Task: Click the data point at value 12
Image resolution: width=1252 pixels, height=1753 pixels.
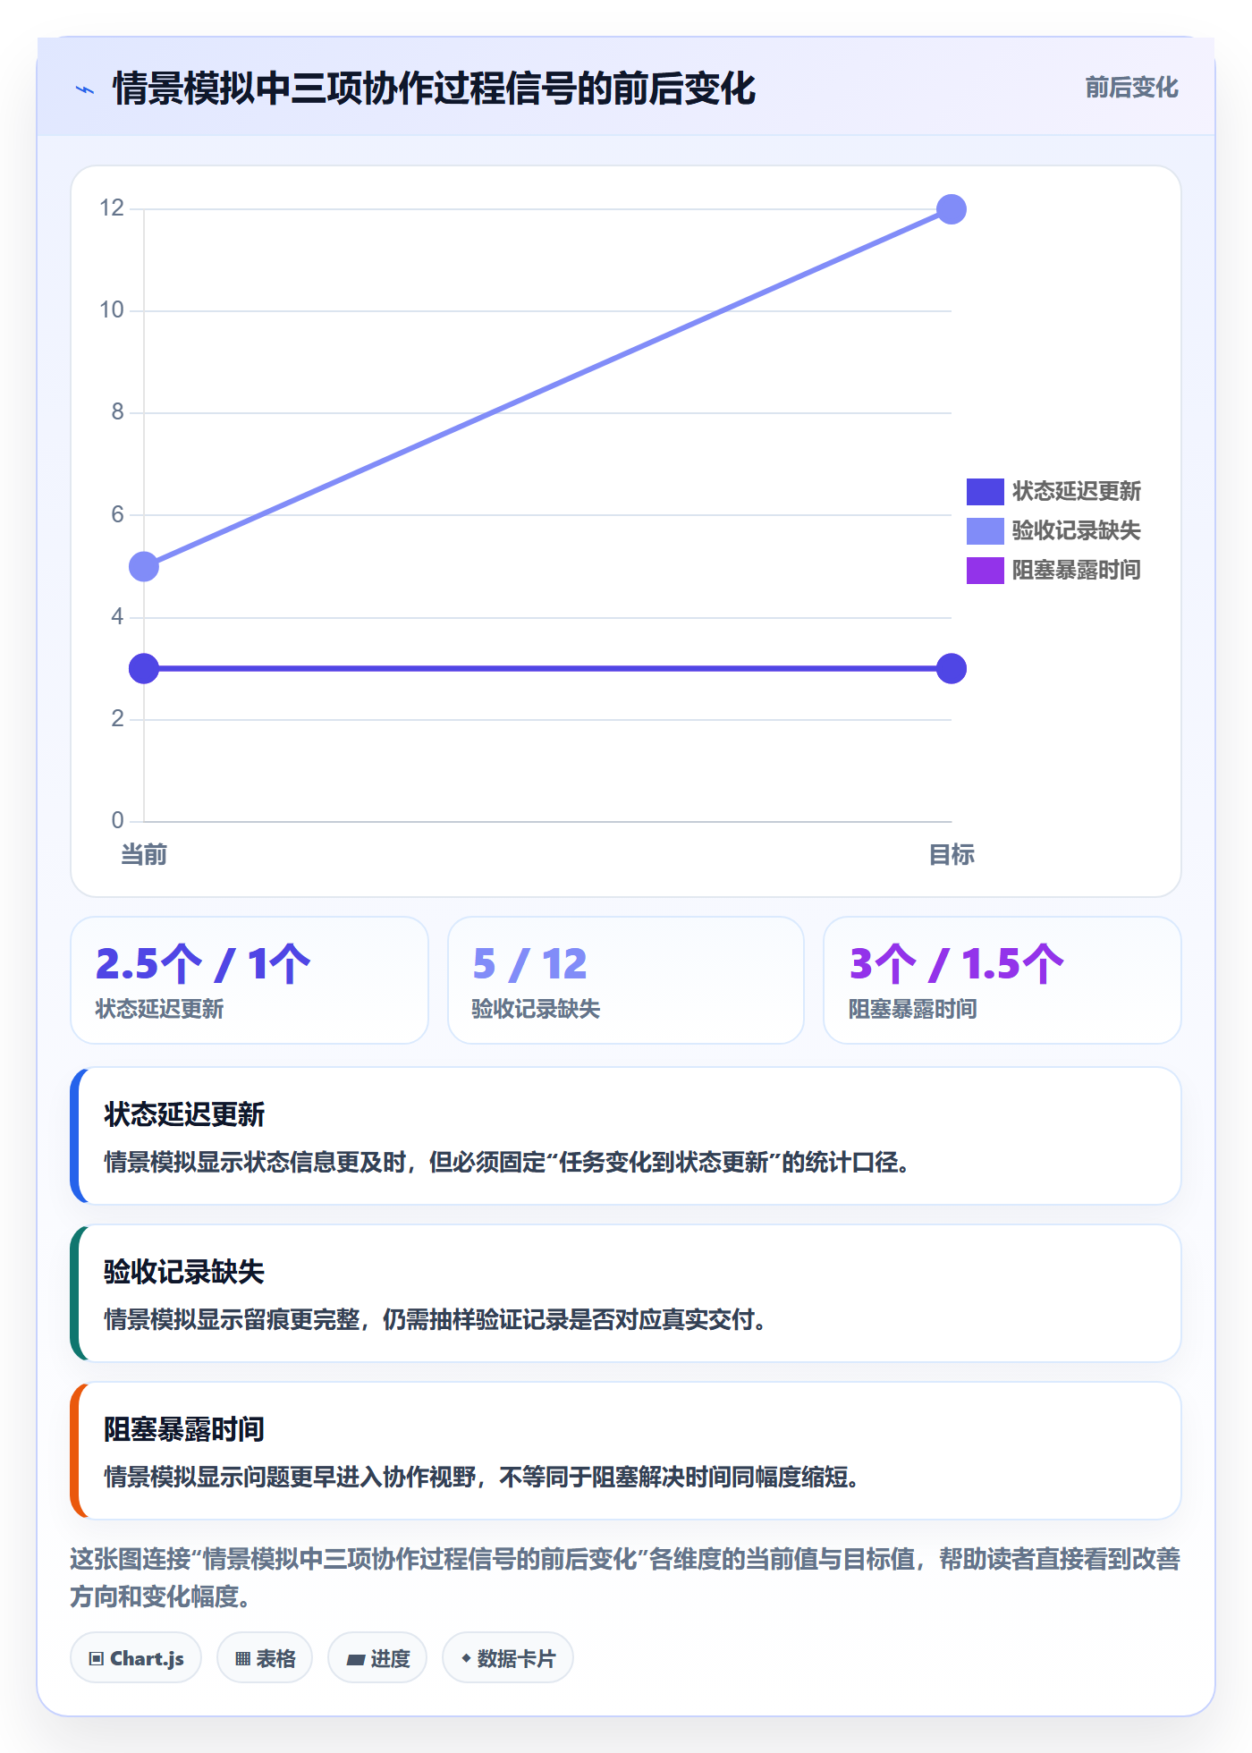Action: (x=952, y=209)
